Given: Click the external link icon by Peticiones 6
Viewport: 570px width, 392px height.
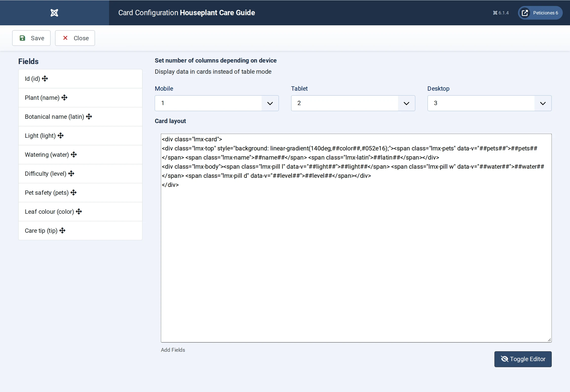Looking at the screenshot, I should point(525,13).
